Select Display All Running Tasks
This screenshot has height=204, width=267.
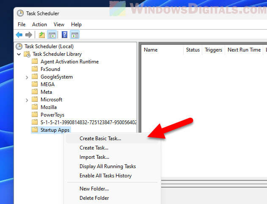[x=113, y=166]
